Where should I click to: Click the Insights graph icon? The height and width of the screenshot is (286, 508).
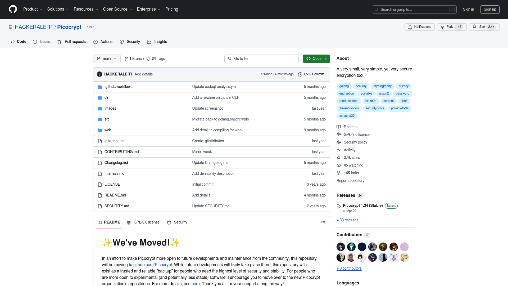[149, 42]
